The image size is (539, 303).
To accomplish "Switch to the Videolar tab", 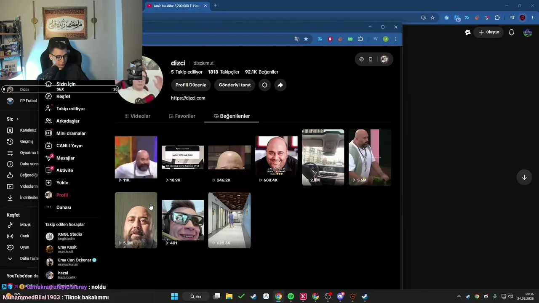I will (137, 116).
